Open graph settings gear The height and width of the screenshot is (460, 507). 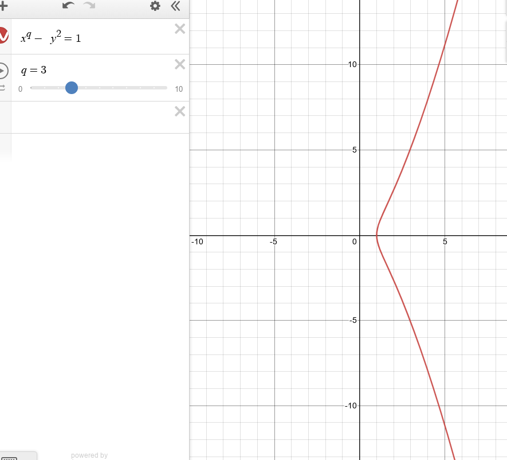pos(155,6)
